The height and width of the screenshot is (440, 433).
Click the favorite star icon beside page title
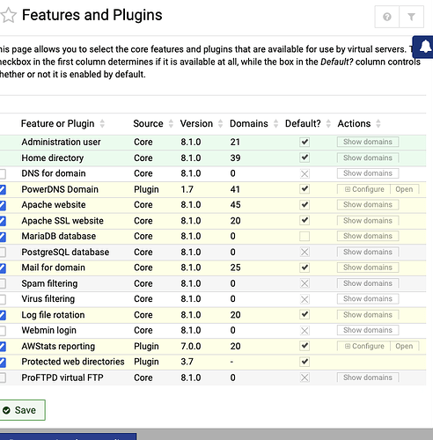tap(8, 15)
